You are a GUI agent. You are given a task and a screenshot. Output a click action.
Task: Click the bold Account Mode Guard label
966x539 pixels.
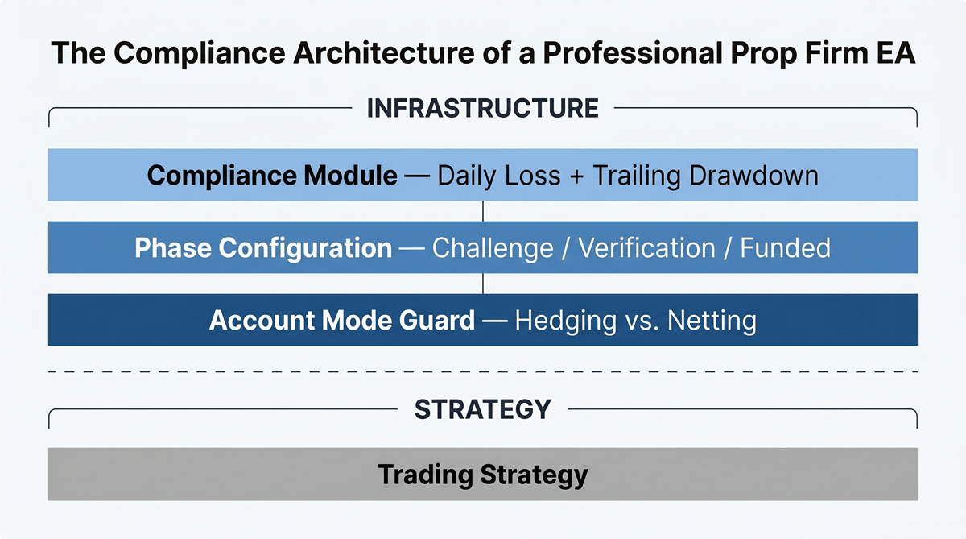(x=341, y=321)
